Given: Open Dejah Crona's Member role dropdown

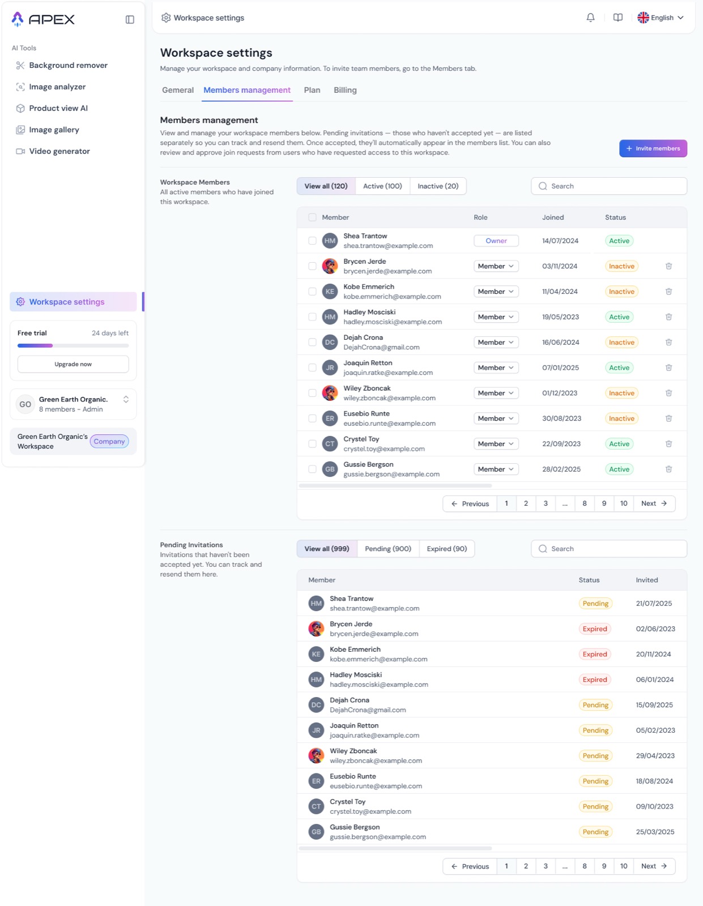Looking at the screenshot, I should [x=496, y=342].
